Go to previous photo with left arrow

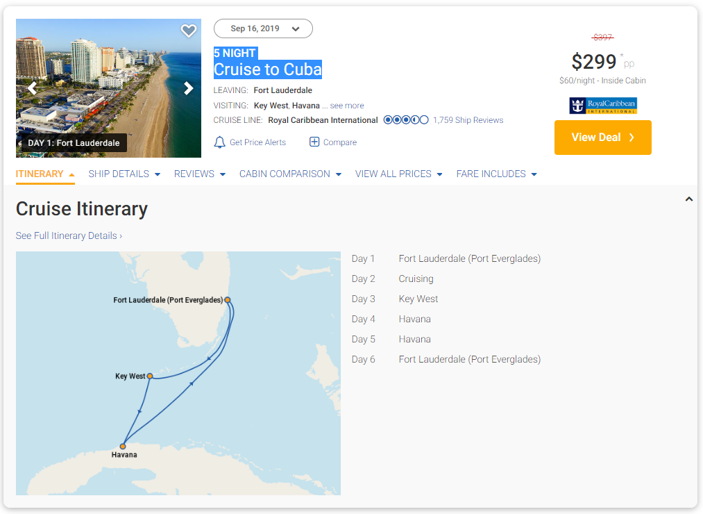(32, 88)
